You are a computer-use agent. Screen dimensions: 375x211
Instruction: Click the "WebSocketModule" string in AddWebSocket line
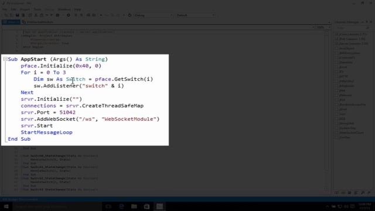click(129, 119)
